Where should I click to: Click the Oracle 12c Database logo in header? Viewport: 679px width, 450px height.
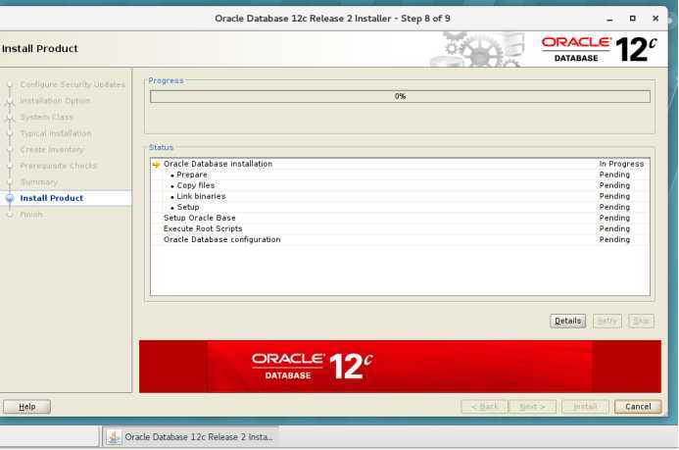pyautogui.click(x=599, y=49)
